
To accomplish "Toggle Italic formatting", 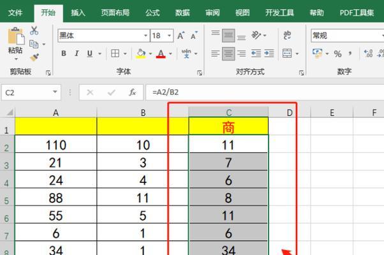I will pos(77,54).
